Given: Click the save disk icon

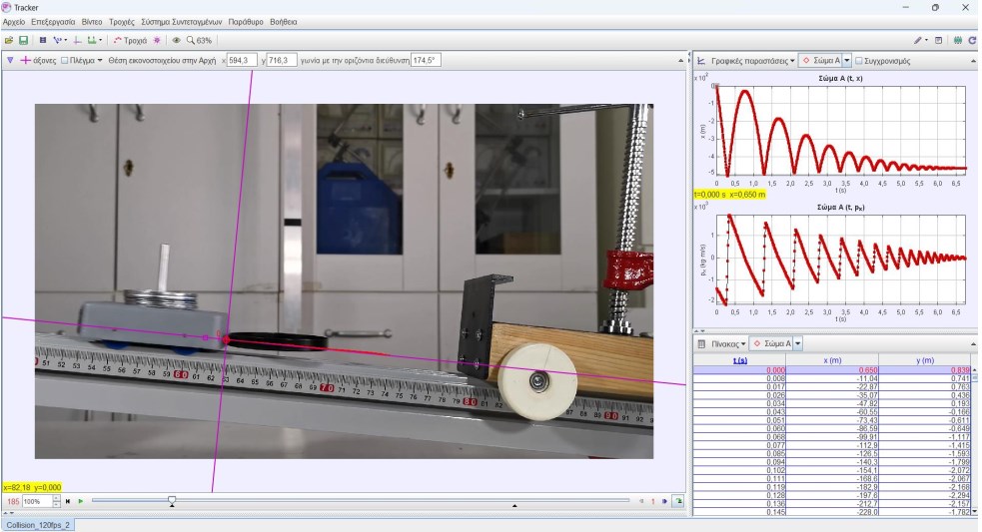Looking at the screenshot, I should tap(22, 41).
